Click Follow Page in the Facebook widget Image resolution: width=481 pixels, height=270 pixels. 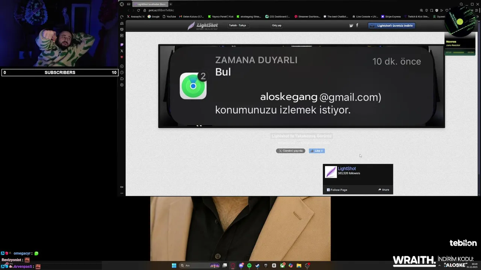pyautogui.click(x=337, y=190)
